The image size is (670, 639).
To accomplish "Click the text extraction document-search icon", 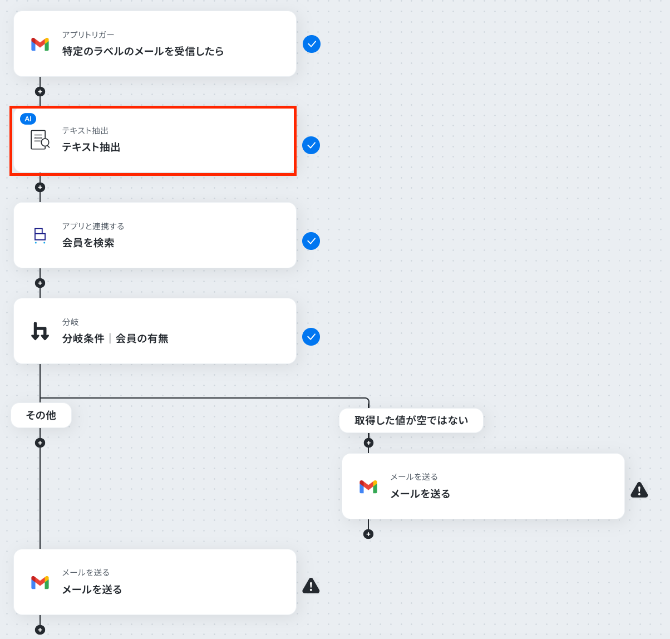I will tap(40, 140).
